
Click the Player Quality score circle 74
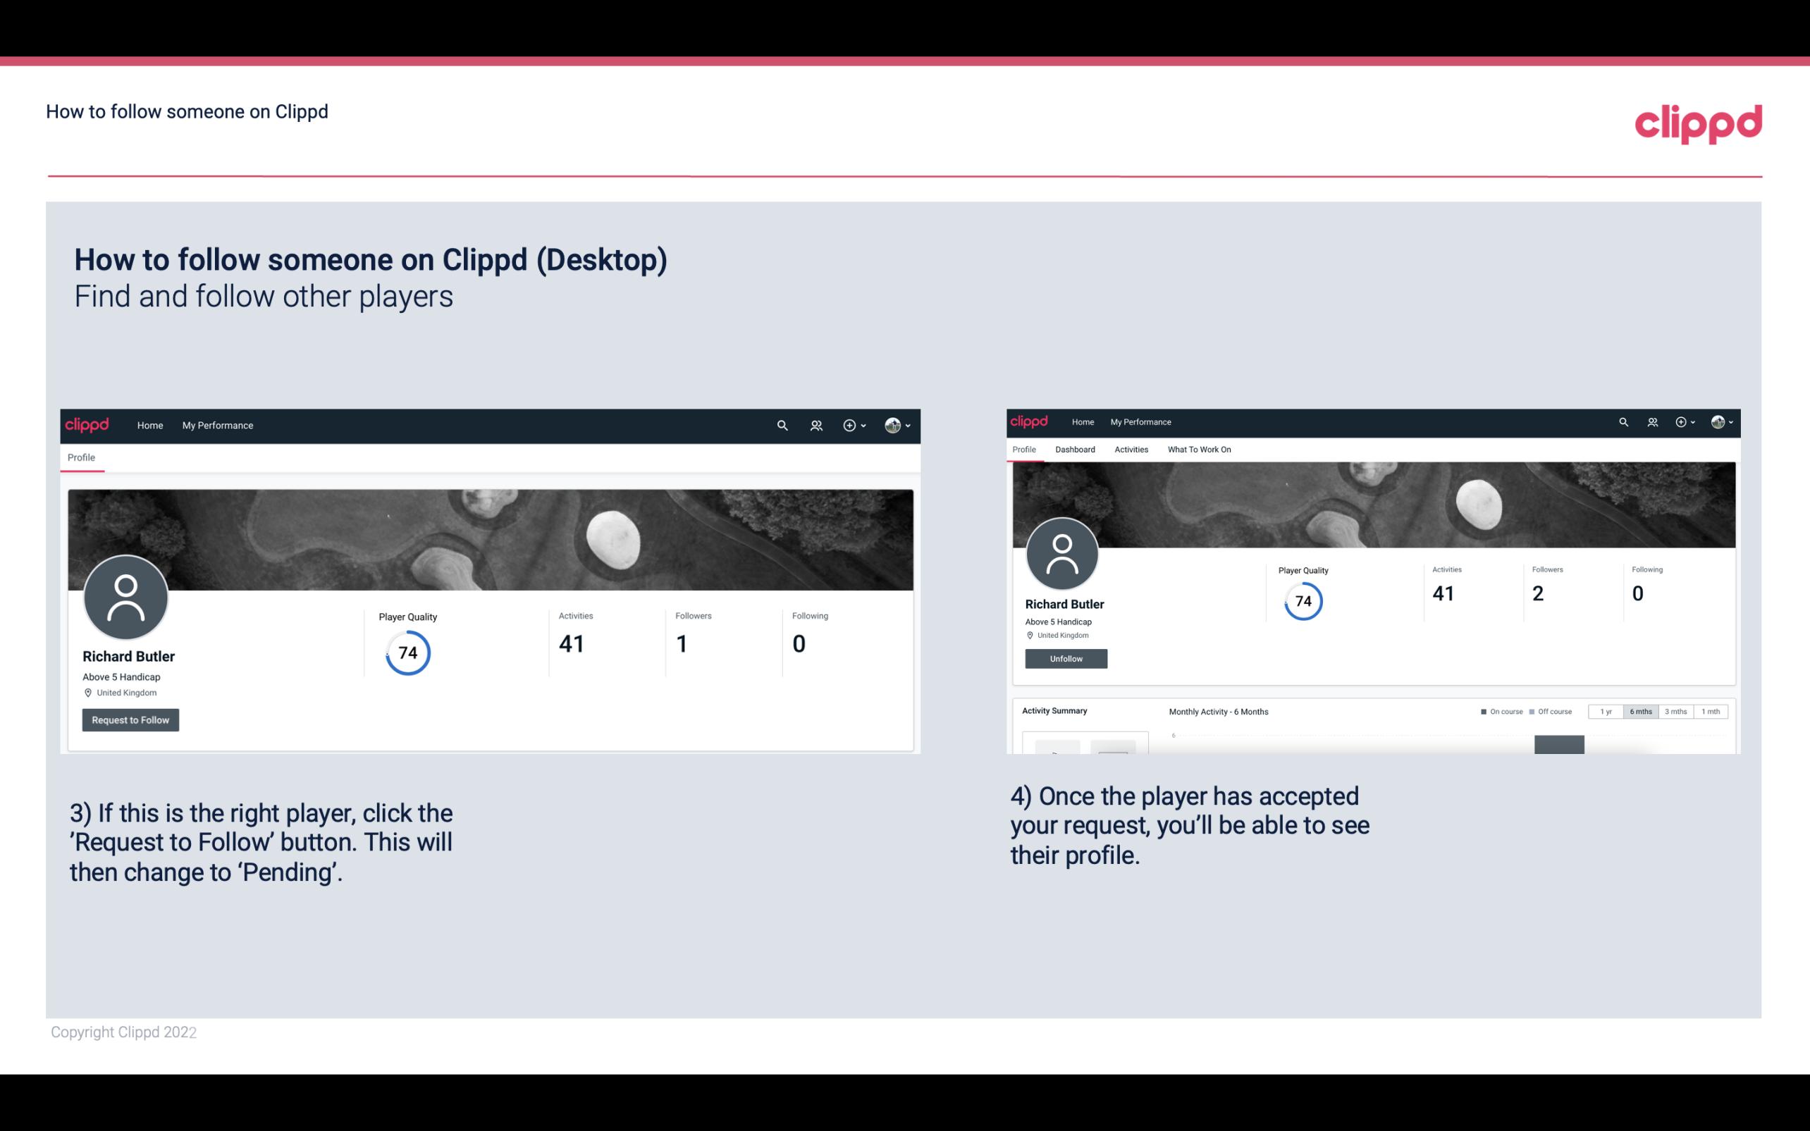pyautogui.click(x=407, y=653)
